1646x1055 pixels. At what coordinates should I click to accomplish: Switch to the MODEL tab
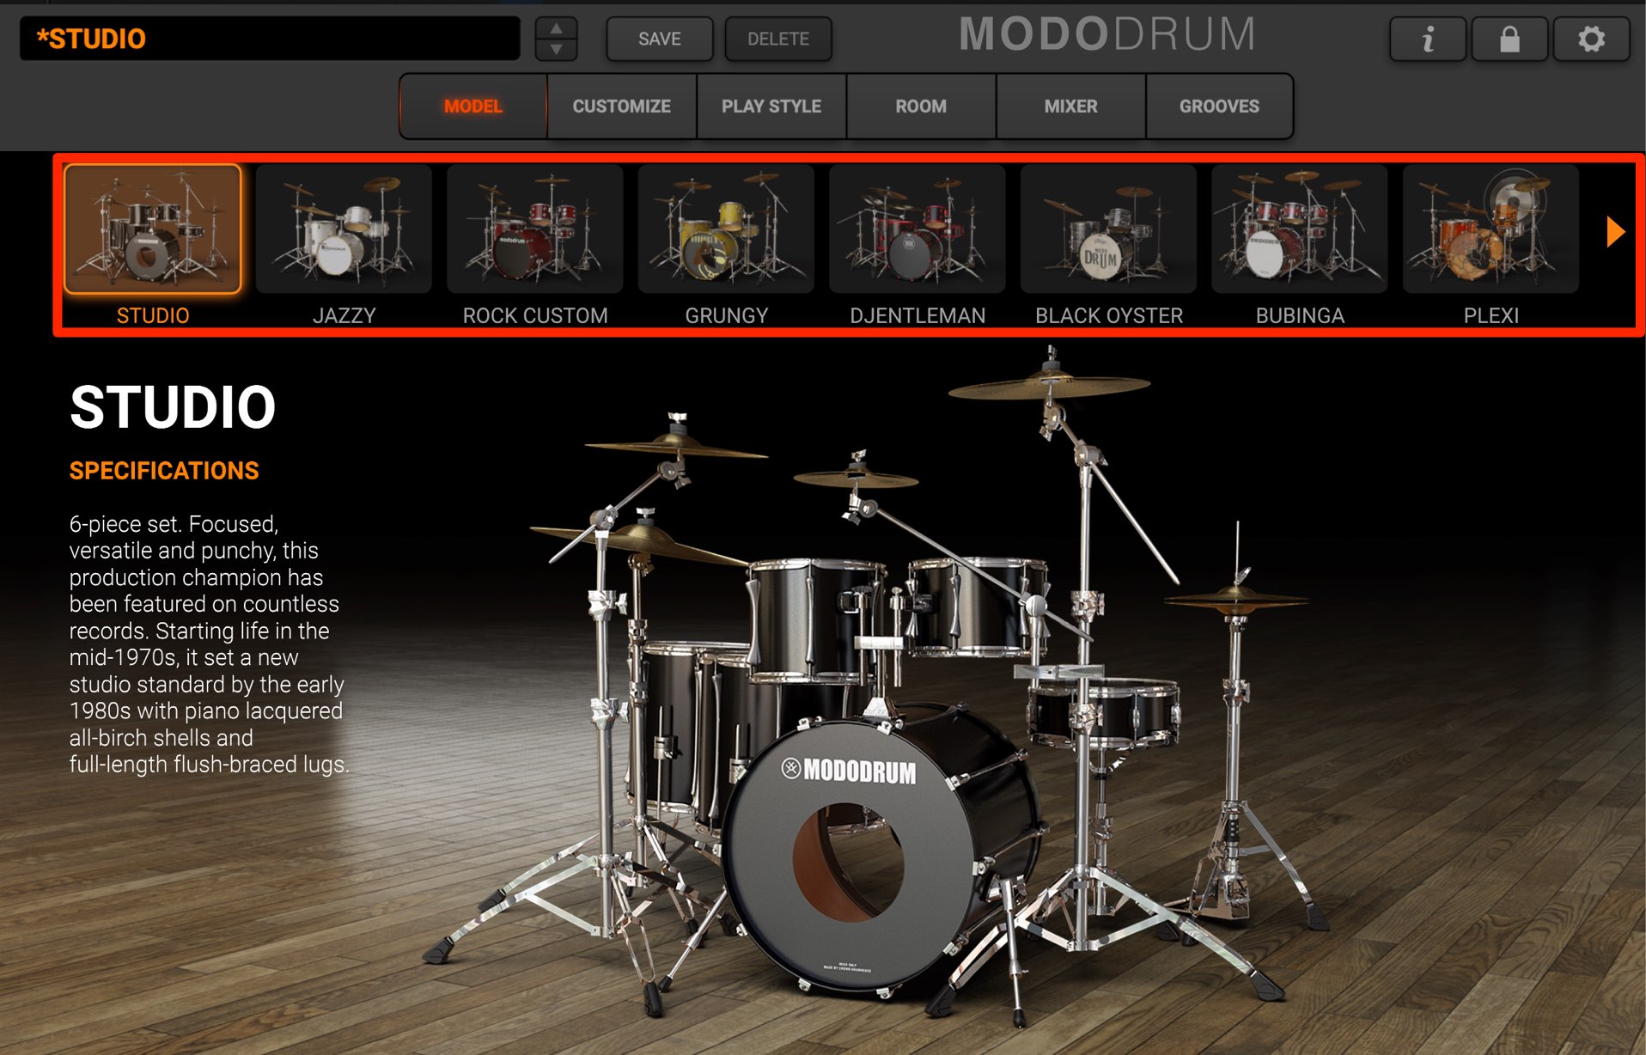[473, 107]
